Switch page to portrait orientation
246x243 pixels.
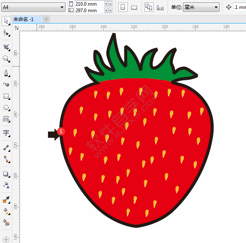pyautogui.click(x=123, y=7)
